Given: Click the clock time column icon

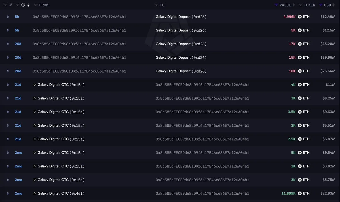Looking at the screenshot, I should (x=23, y=5).
